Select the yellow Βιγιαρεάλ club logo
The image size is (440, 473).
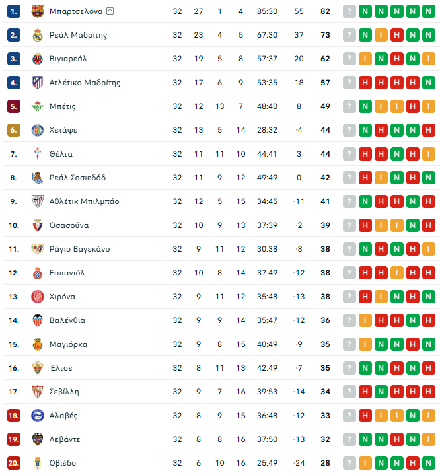pos(37,59)
